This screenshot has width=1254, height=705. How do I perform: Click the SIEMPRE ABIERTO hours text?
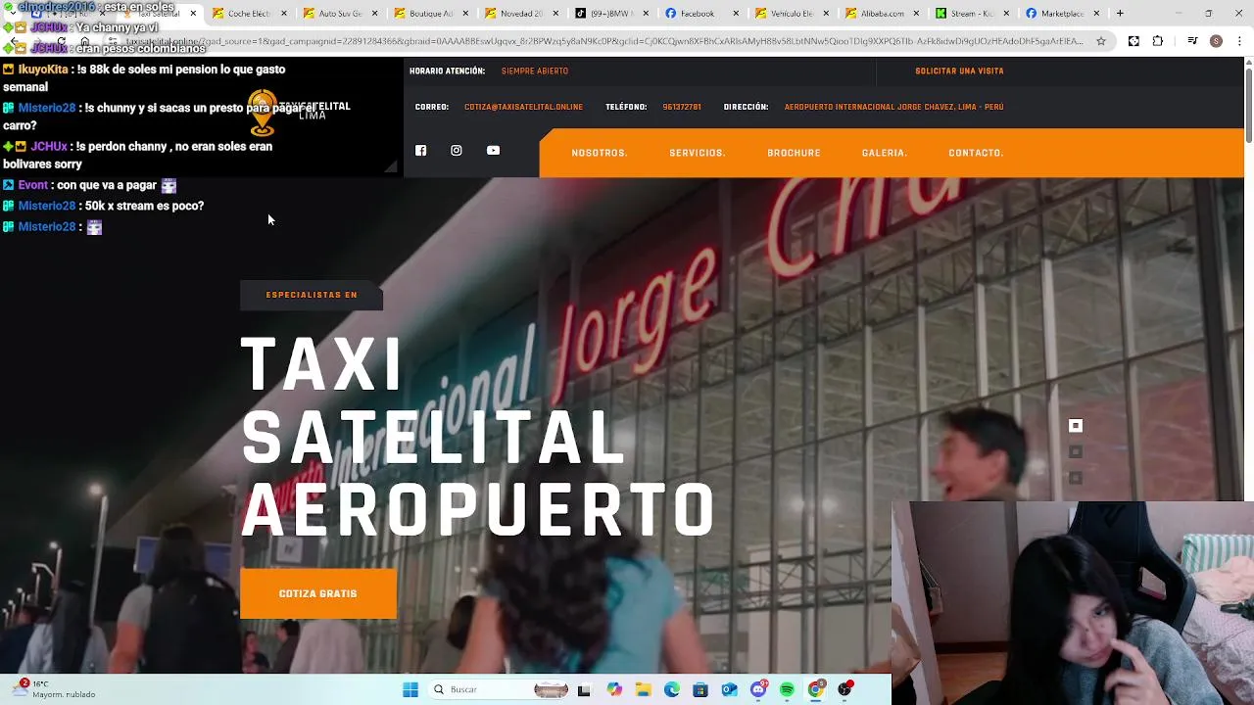point(535,71)
